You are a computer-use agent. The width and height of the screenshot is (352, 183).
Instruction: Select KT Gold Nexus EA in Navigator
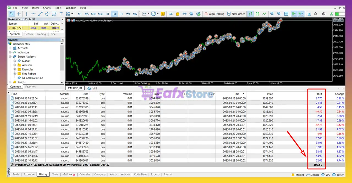click(32, 78)
